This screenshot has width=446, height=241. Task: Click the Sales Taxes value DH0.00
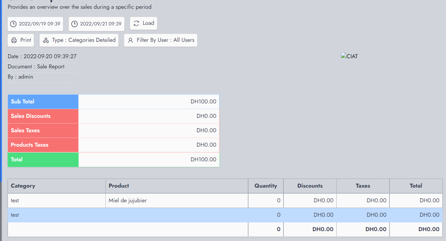(206, 130)
